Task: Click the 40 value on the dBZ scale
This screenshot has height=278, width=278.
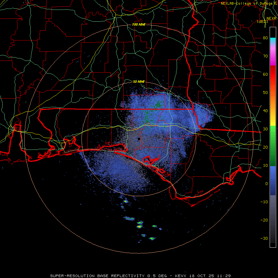Action: point(265,111)
